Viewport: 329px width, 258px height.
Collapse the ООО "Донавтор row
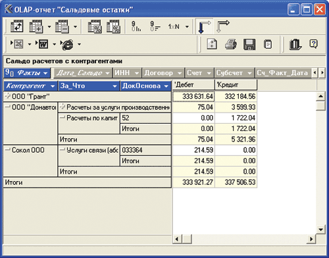coord(8,107)
